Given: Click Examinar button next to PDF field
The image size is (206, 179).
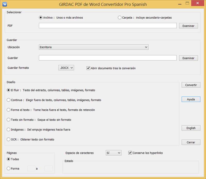Looking at the screenshot, I should (x=188, y=26).
